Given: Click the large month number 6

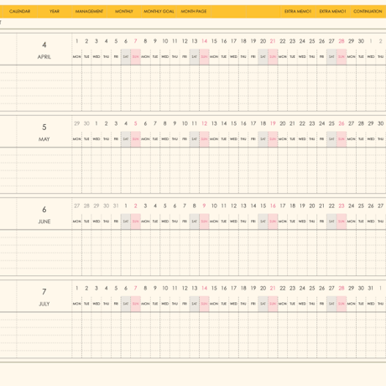Looking at the screenshot, I should tap(44, 210).
